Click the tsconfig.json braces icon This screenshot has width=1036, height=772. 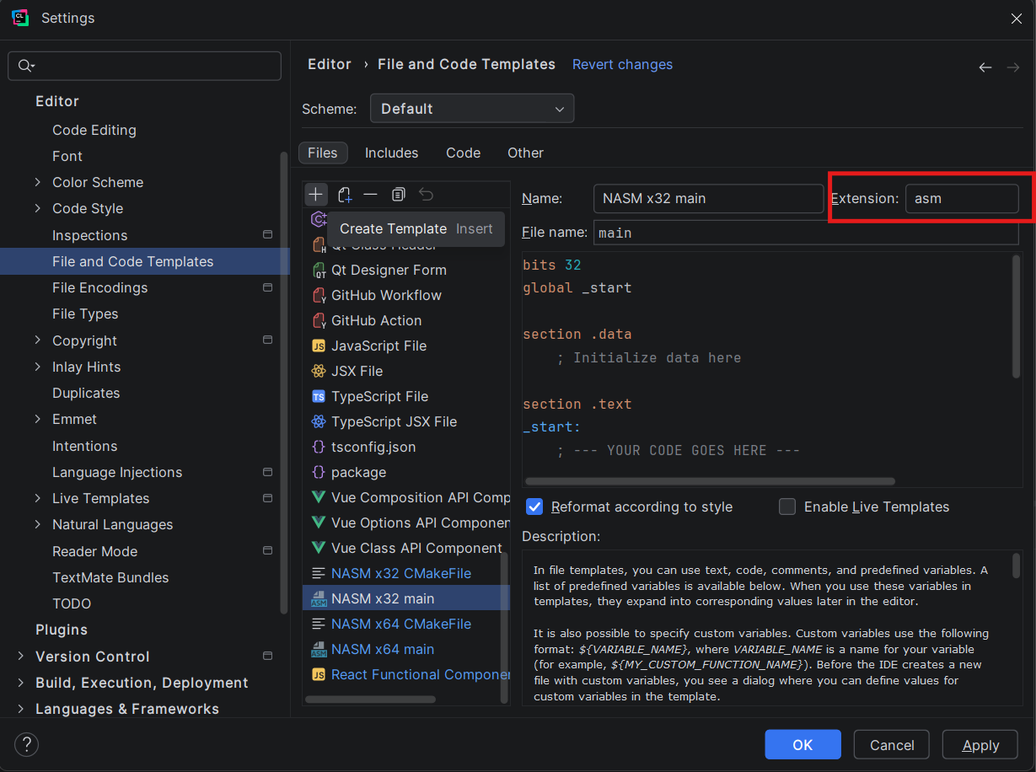[x=319, y=448]
